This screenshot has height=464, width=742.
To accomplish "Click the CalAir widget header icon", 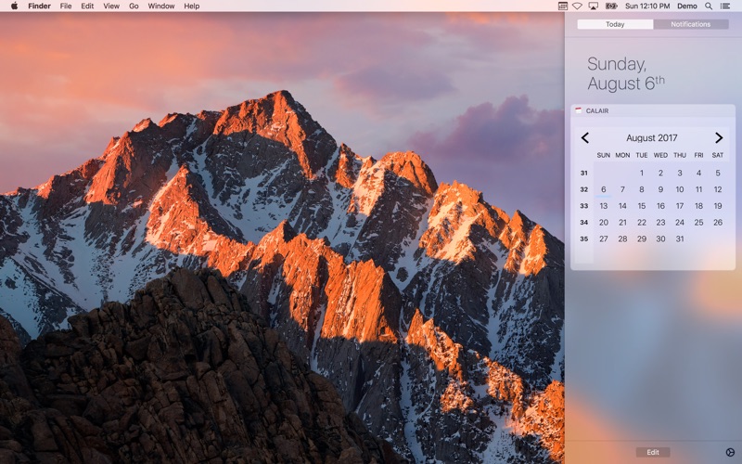I will (579, 110).
